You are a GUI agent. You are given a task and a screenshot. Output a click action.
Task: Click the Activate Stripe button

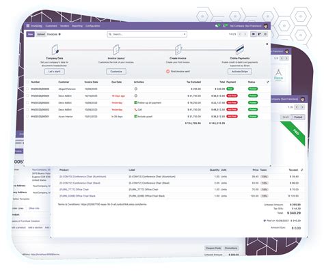coord(240,72)
